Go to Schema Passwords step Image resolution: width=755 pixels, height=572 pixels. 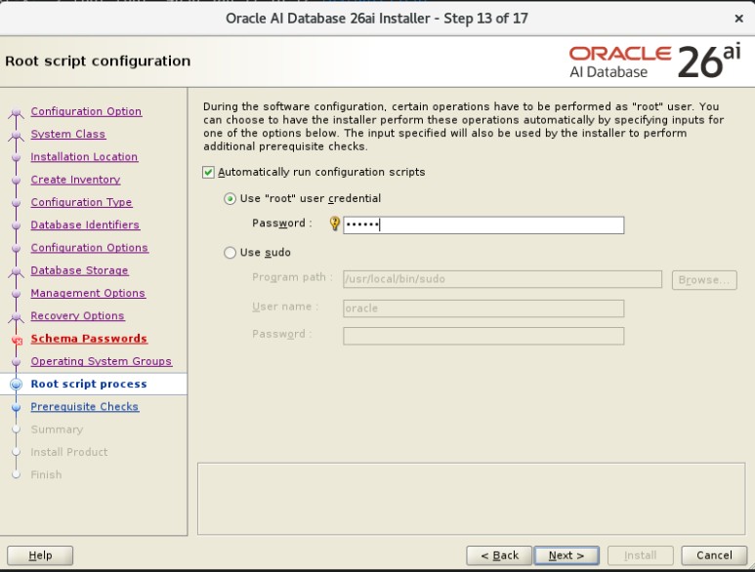[x=89, y=338]
